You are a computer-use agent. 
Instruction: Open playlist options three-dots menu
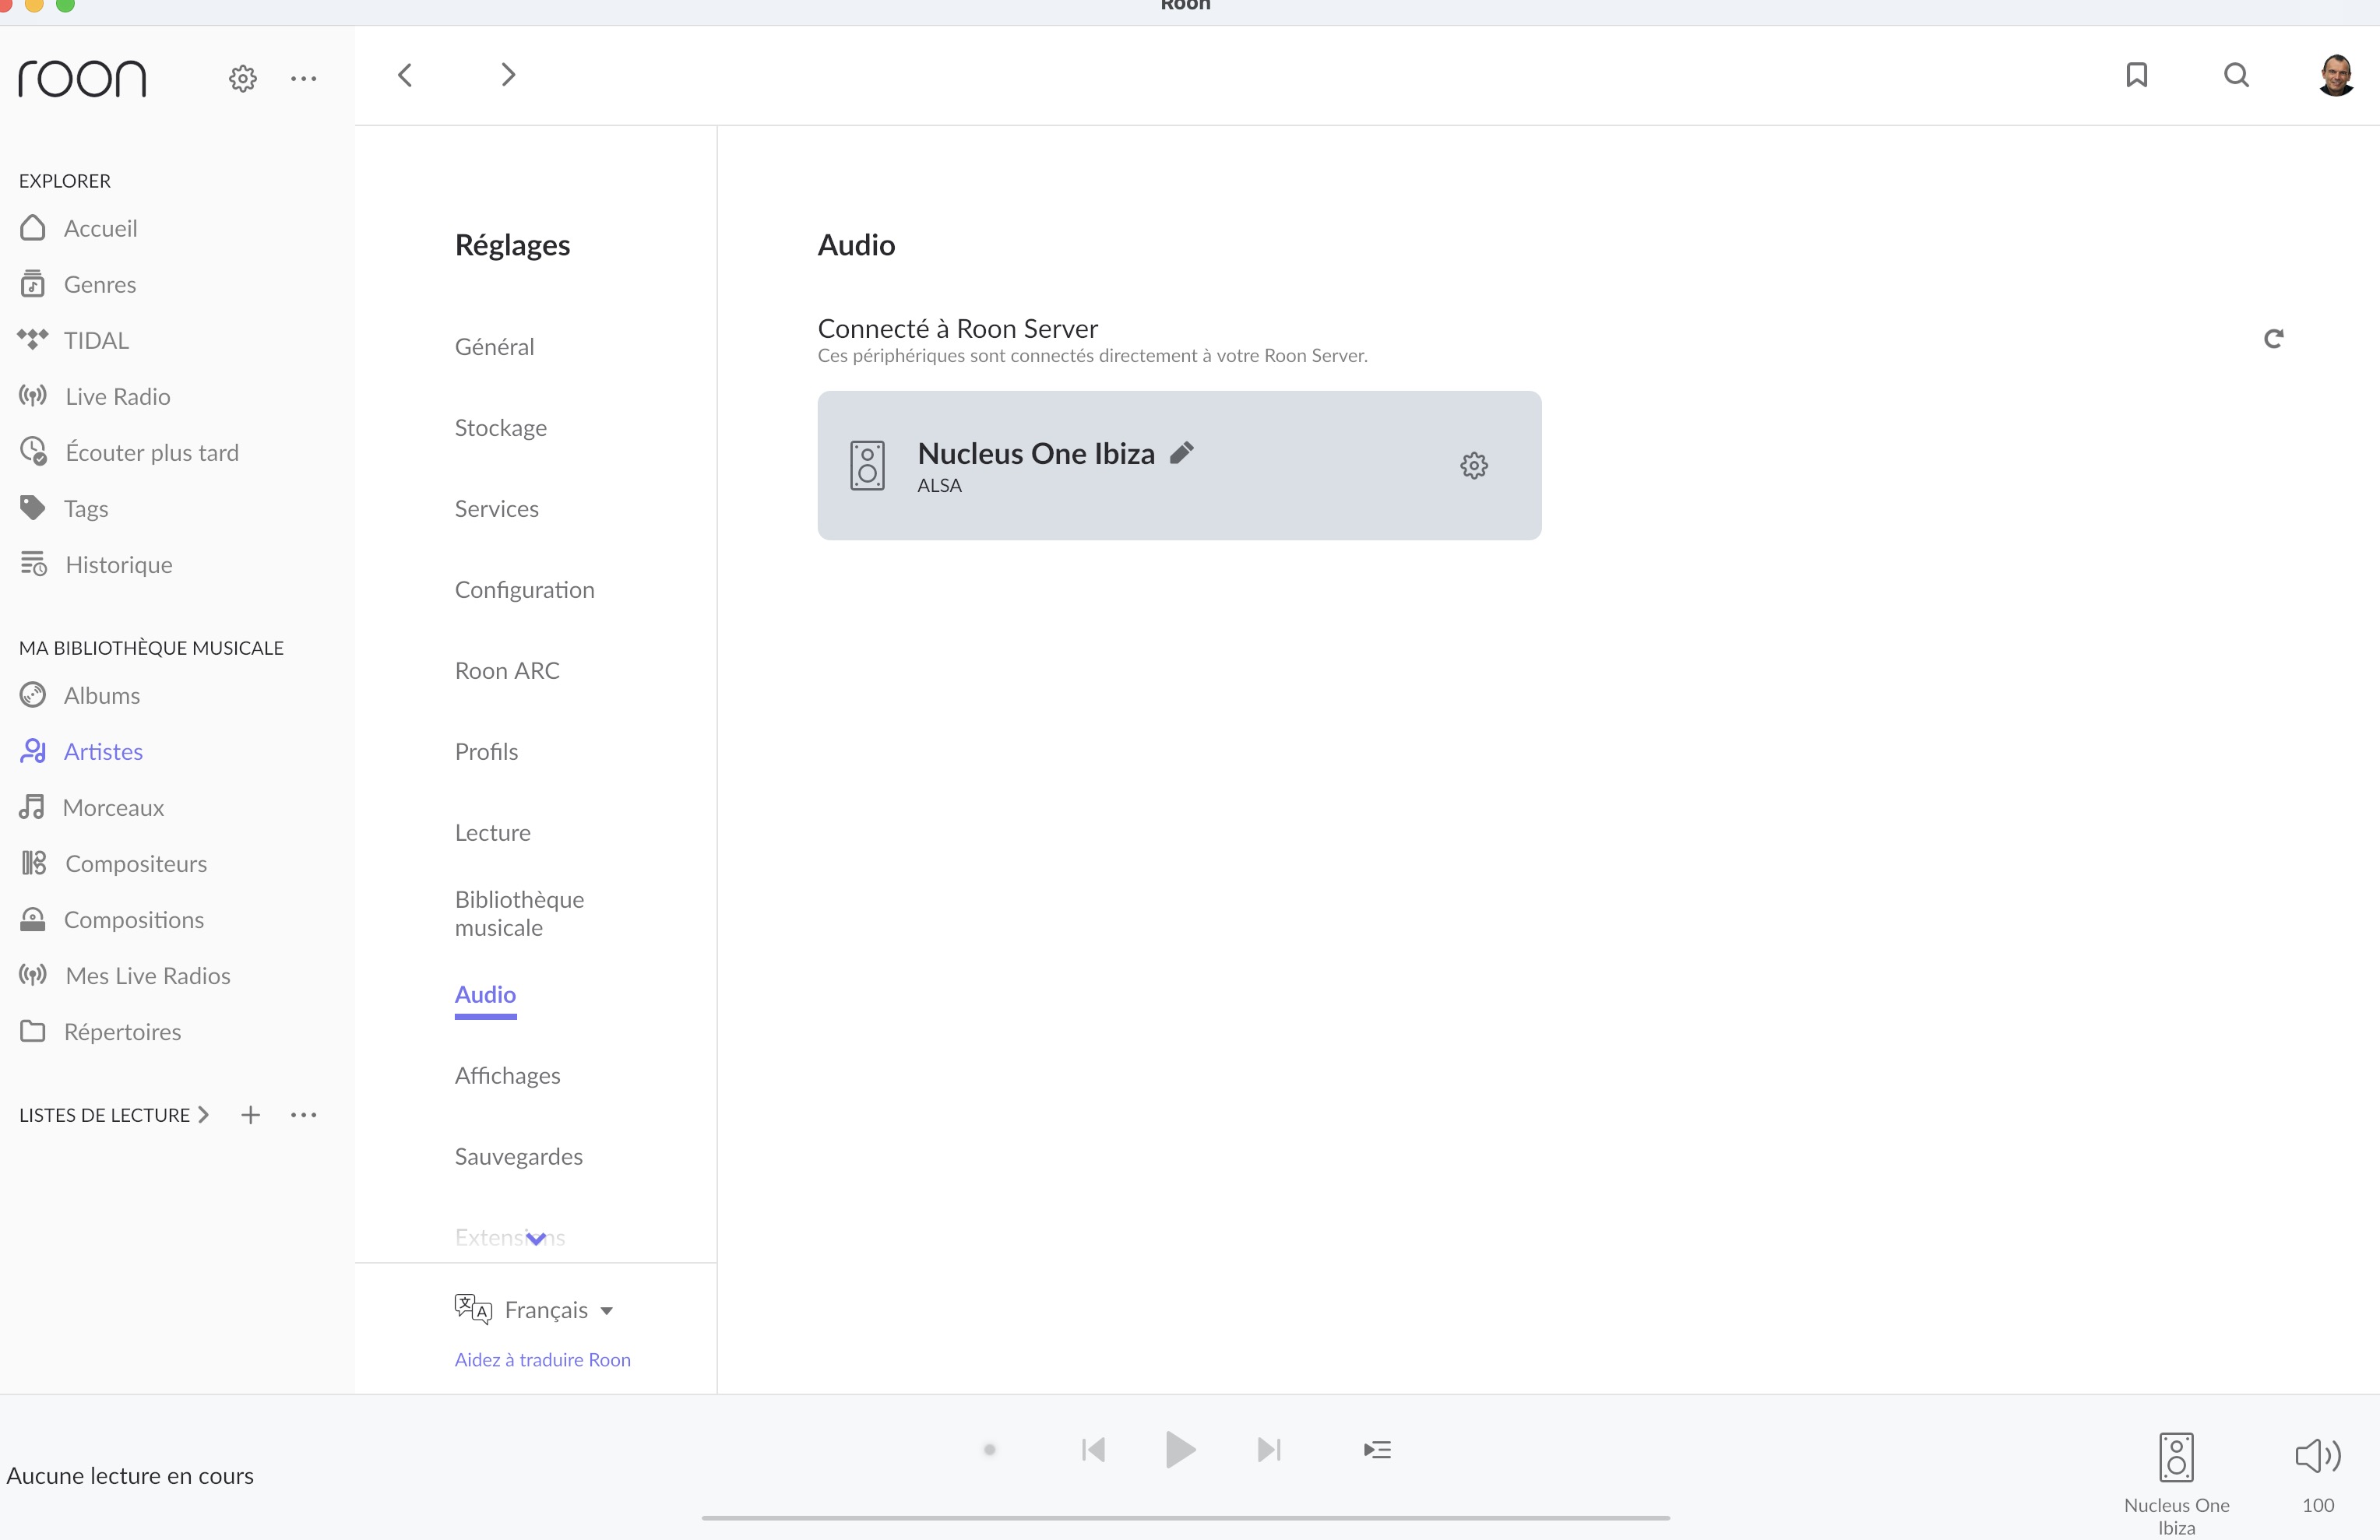click(x=303, y=1114)
